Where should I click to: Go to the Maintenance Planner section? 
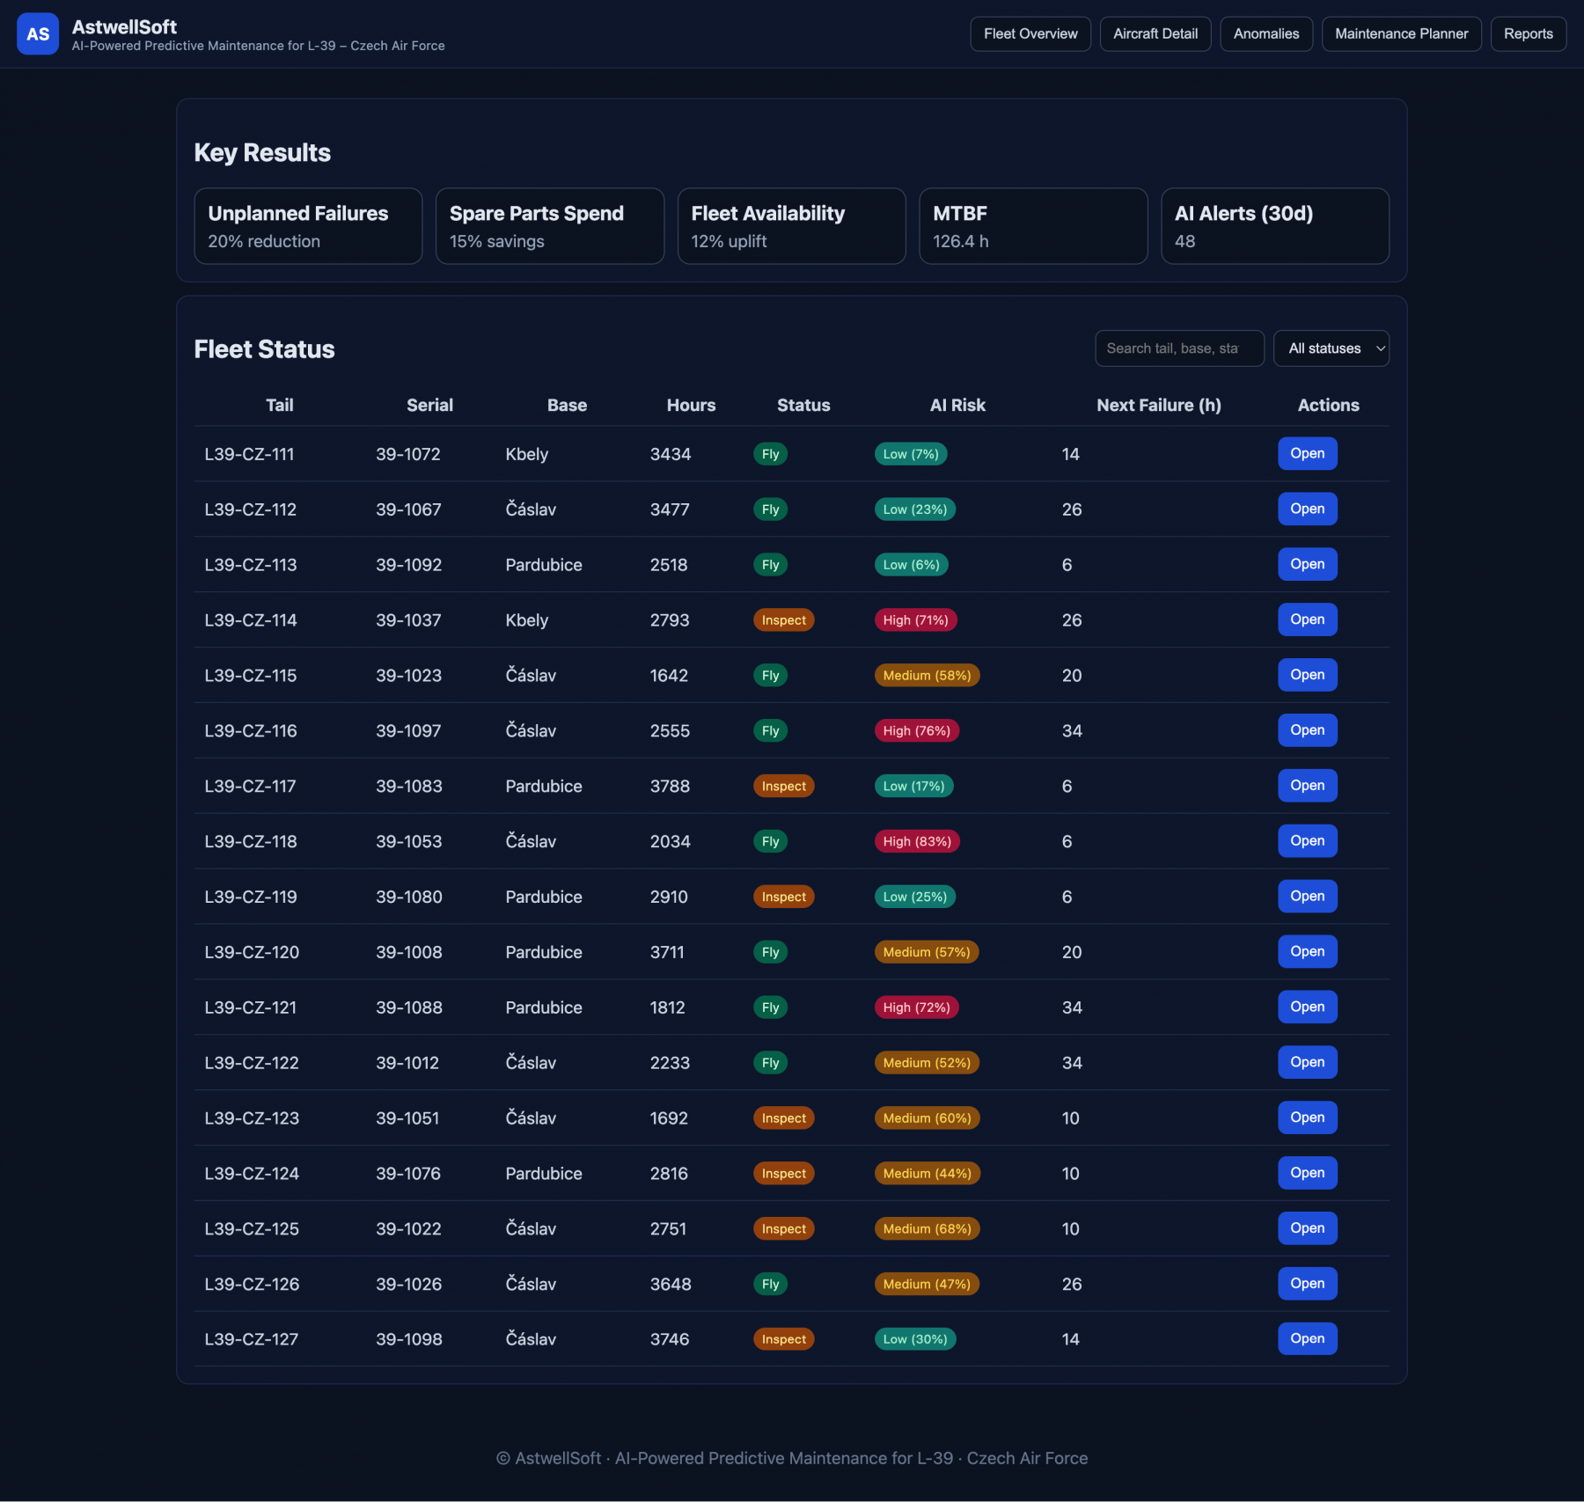pyautogui.click(x=1401, y=33)
